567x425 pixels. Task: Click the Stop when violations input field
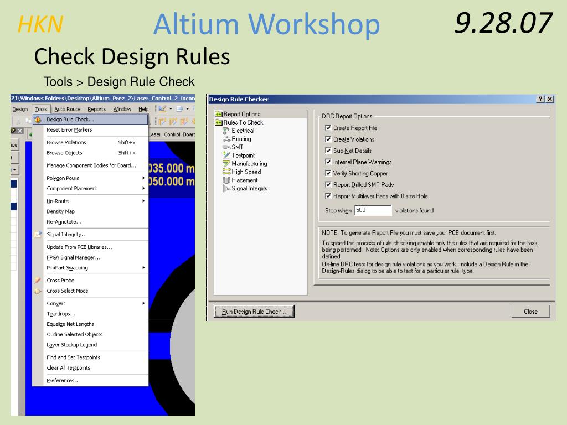373,210
